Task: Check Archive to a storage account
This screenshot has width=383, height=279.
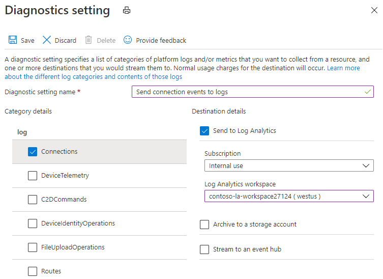Action: point(204,225)
